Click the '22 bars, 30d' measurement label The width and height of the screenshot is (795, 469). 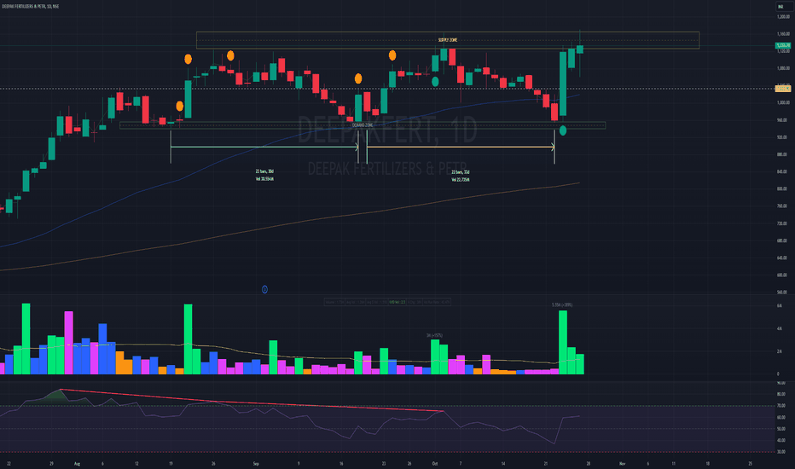(264, 171)
